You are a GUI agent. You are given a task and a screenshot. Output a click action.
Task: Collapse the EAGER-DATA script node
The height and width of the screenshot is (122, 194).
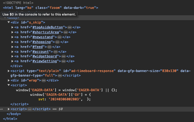click(x=9, y=85)
